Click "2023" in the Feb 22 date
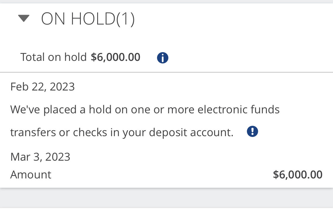The height and width of the screenshot is (210, 333). tap(62, 87)
